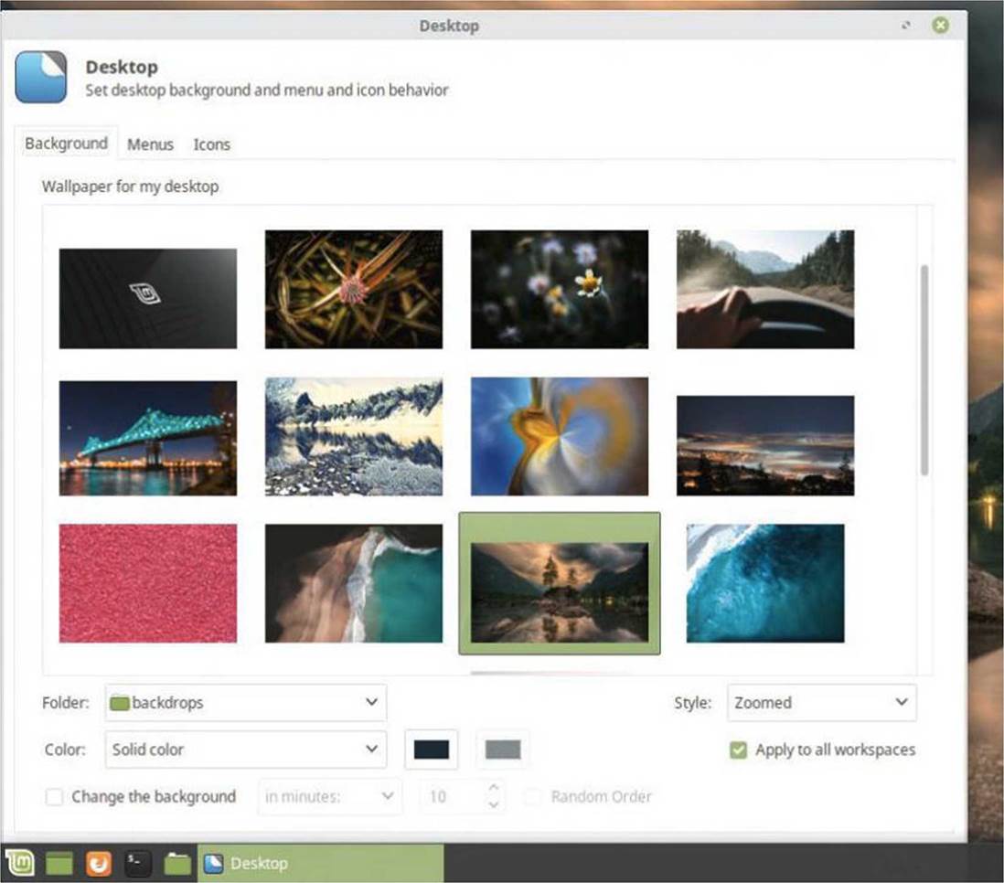The height and width of the screenshot is (883, 1004).
Task: Open the Files folder taskbar icon
Action: pyautogui.click(x=177, y=864)
